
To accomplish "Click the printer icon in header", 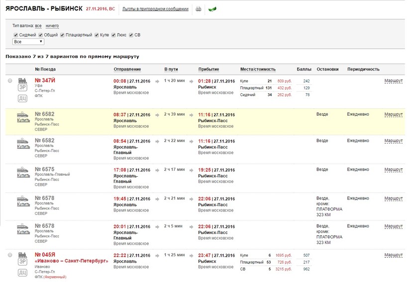I will coord(198,9).
